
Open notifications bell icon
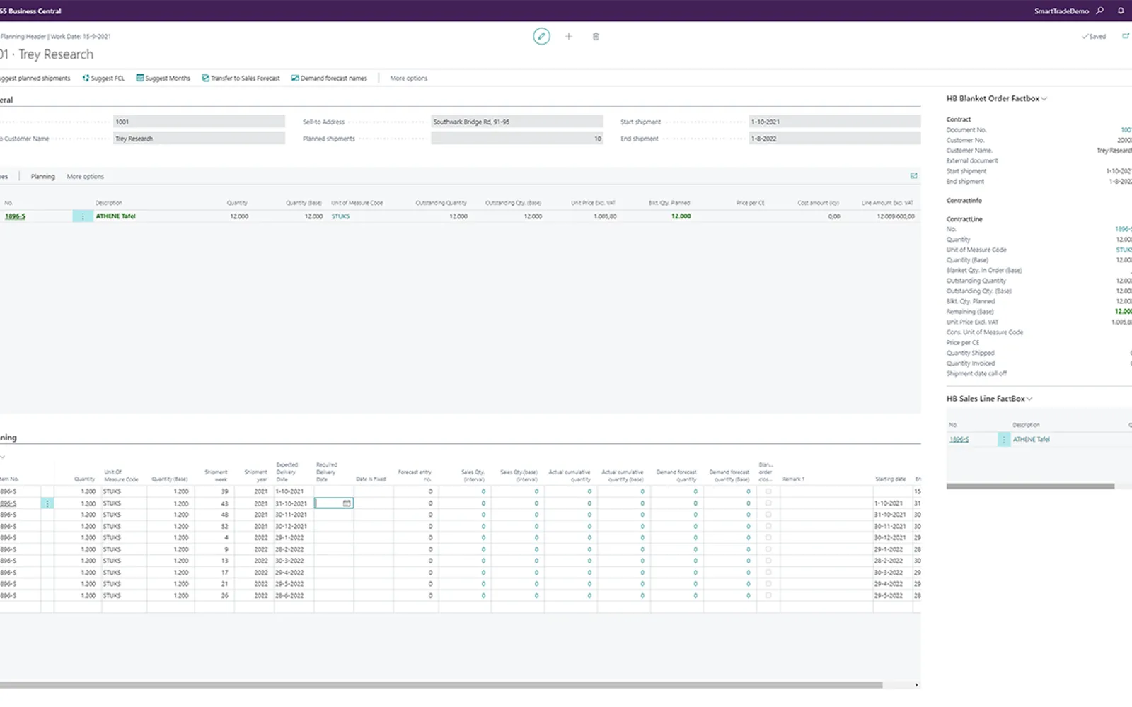pyautogui.click(x=1121, y=11)
